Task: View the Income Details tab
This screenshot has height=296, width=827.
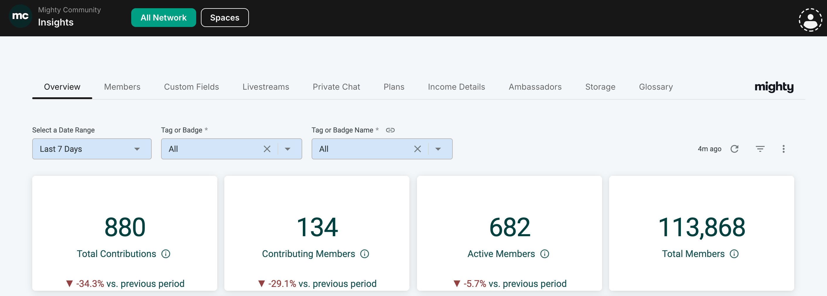Action: pos(457,87)
